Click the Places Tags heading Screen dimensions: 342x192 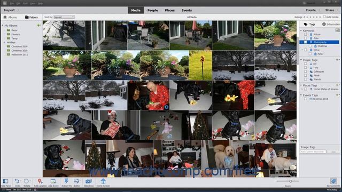point(310,85)
